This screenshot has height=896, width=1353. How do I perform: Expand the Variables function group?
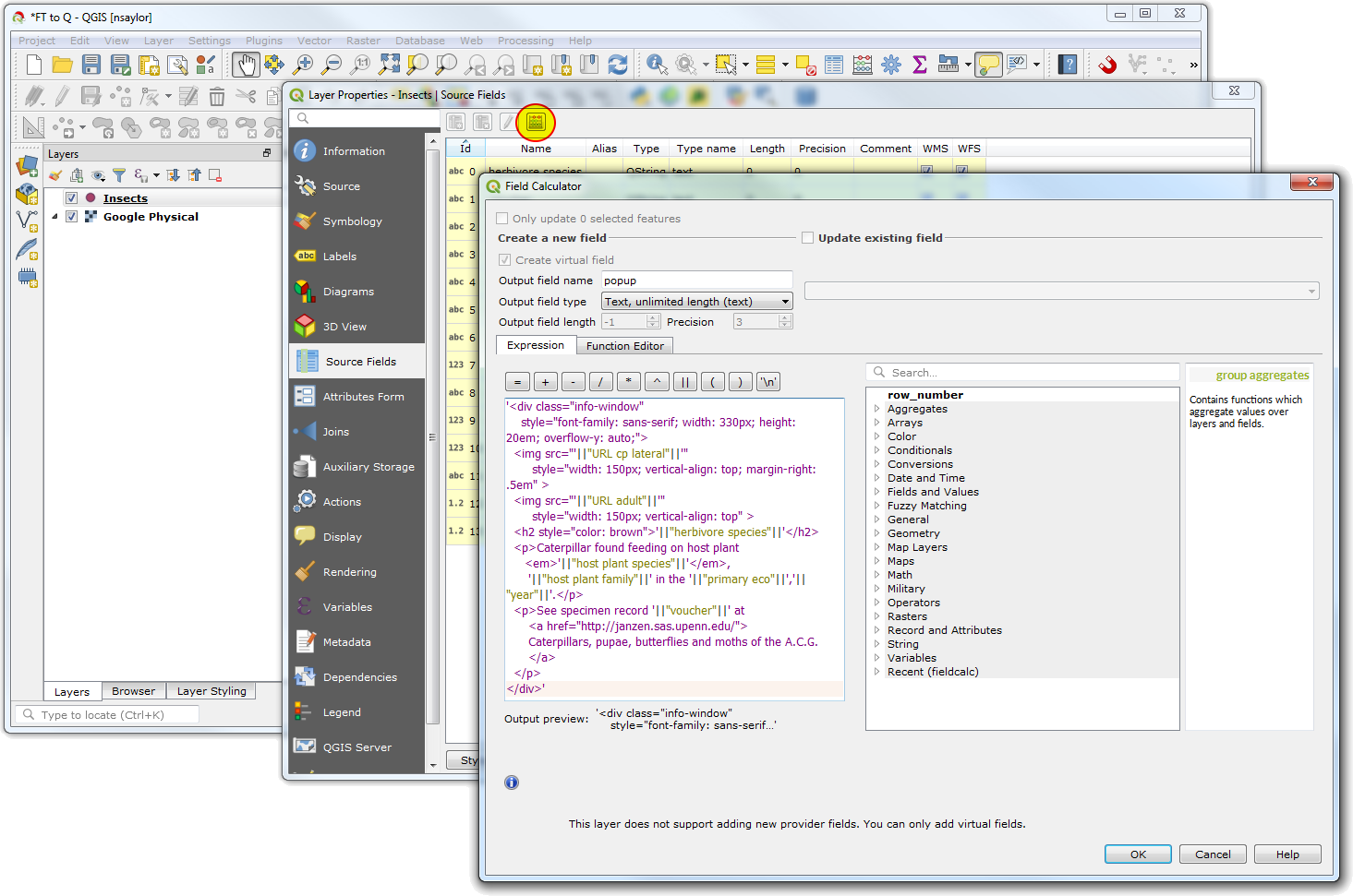pos(877,658)
